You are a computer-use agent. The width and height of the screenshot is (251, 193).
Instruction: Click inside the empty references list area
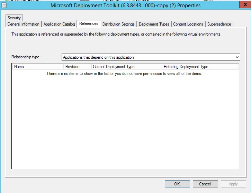coord(125,121)
